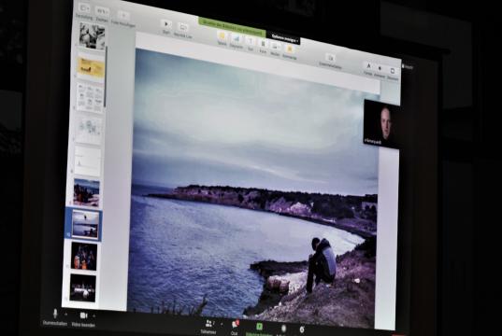Click the record icon in Zoom toolbar
The height and width of the screenshot is (336, 502).
(x=283, y=329)
